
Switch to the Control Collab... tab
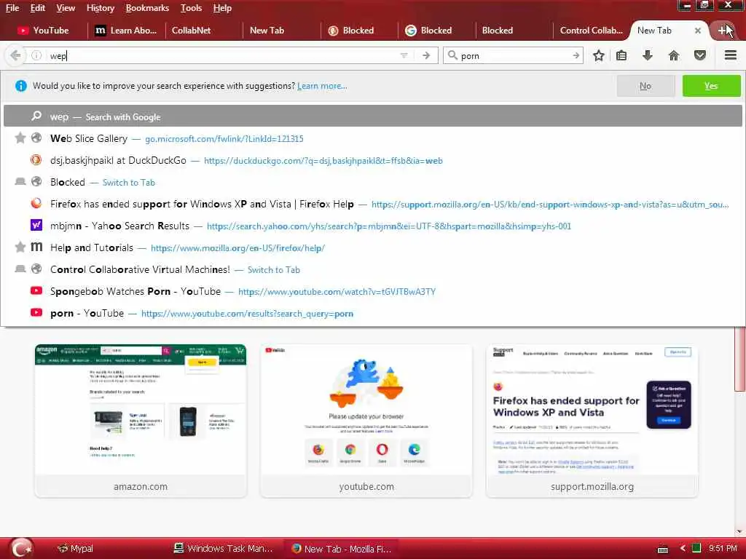pos(592,31)
